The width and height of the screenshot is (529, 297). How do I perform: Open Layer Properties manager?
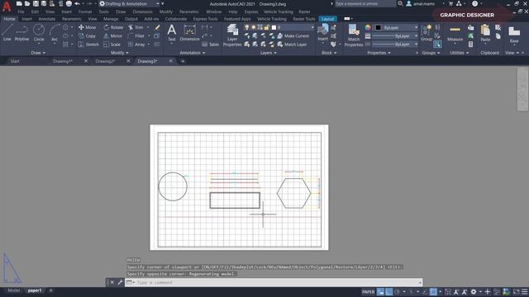coord(232,35)
